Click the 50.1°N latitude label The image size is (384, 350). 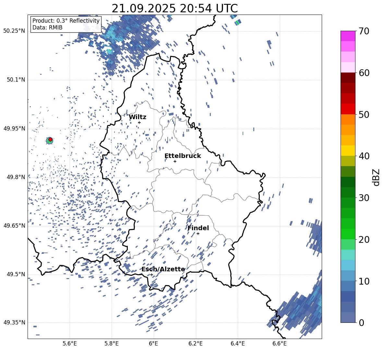click(16, 80)
